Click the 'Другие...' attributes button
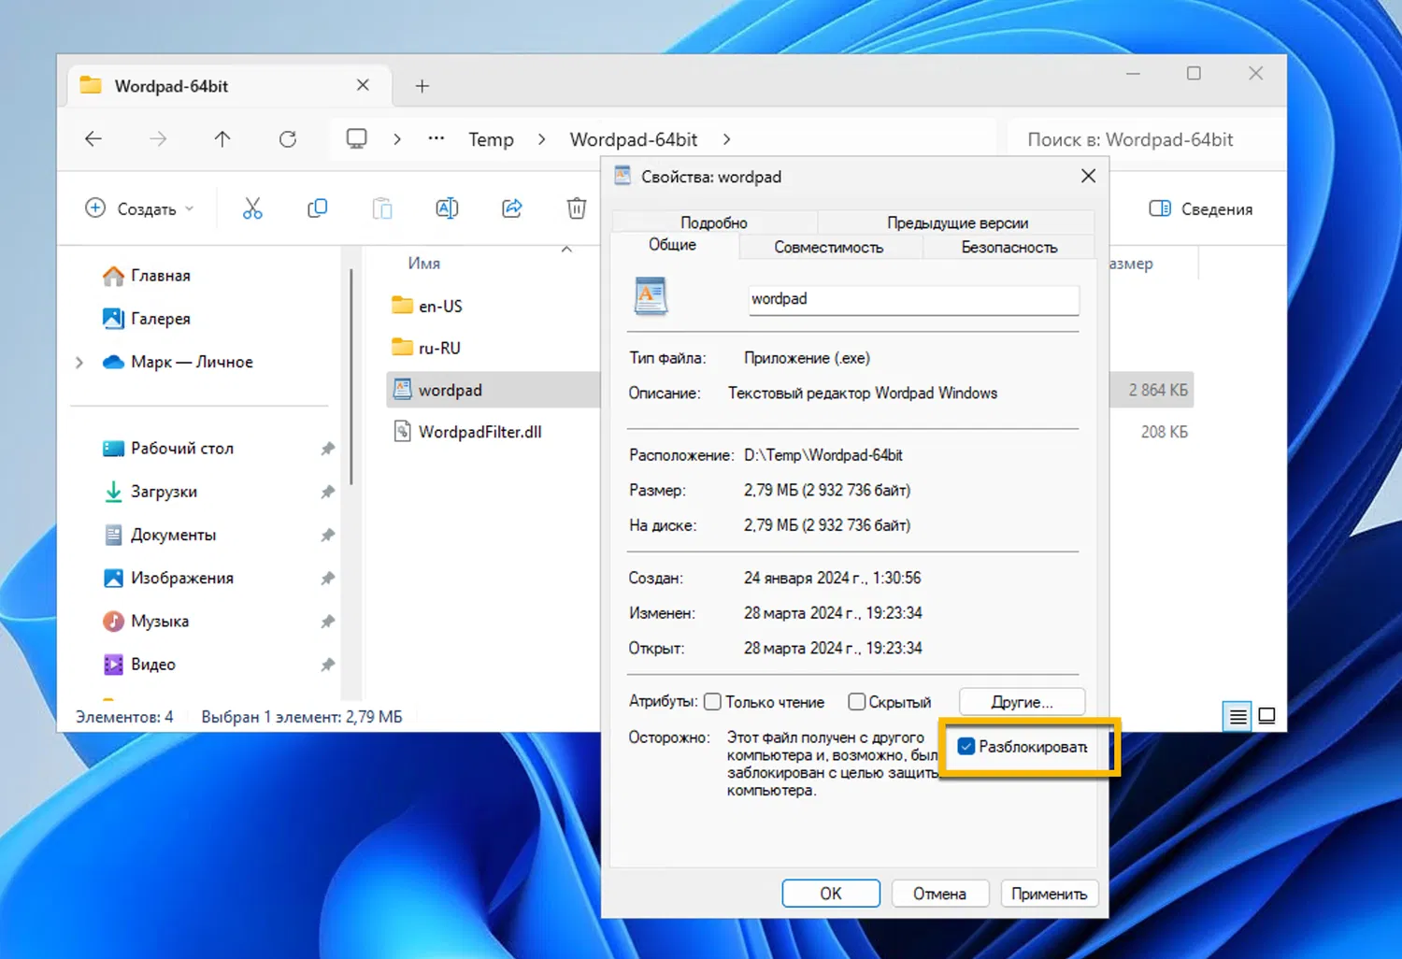 pyautogui.click(x=1022, y=702)
